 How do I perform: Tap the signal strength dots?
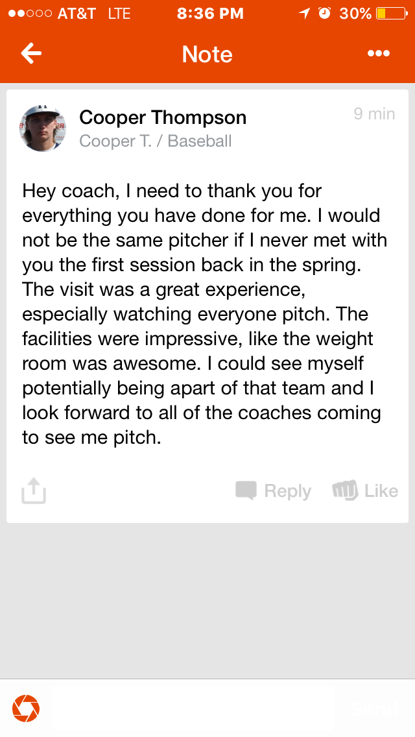30,14
